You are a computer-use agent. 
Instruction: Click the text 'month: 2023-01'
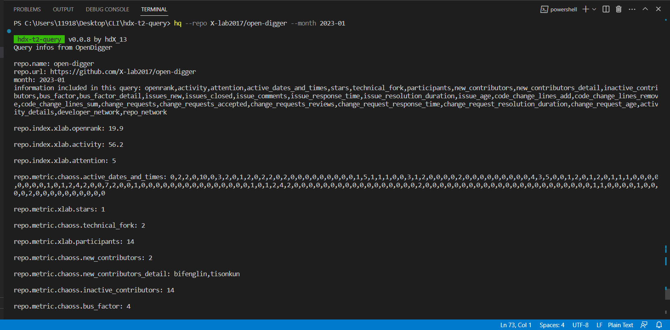point(39,80)
